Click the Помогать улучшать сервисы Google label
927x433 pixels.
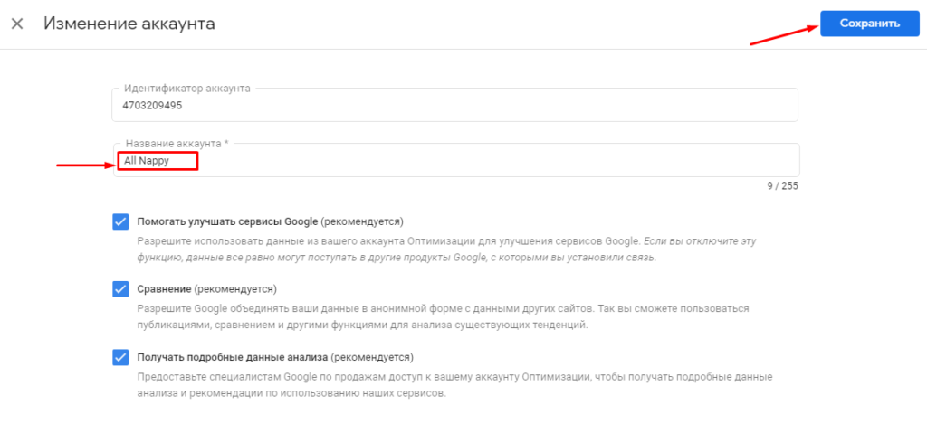click(225, 221)
